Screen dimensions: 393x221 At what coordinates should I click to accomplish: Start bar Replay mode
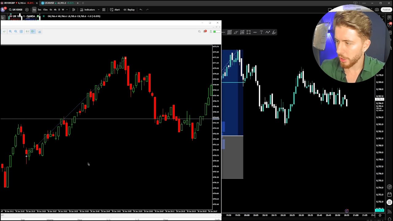(x=129, y=10)
